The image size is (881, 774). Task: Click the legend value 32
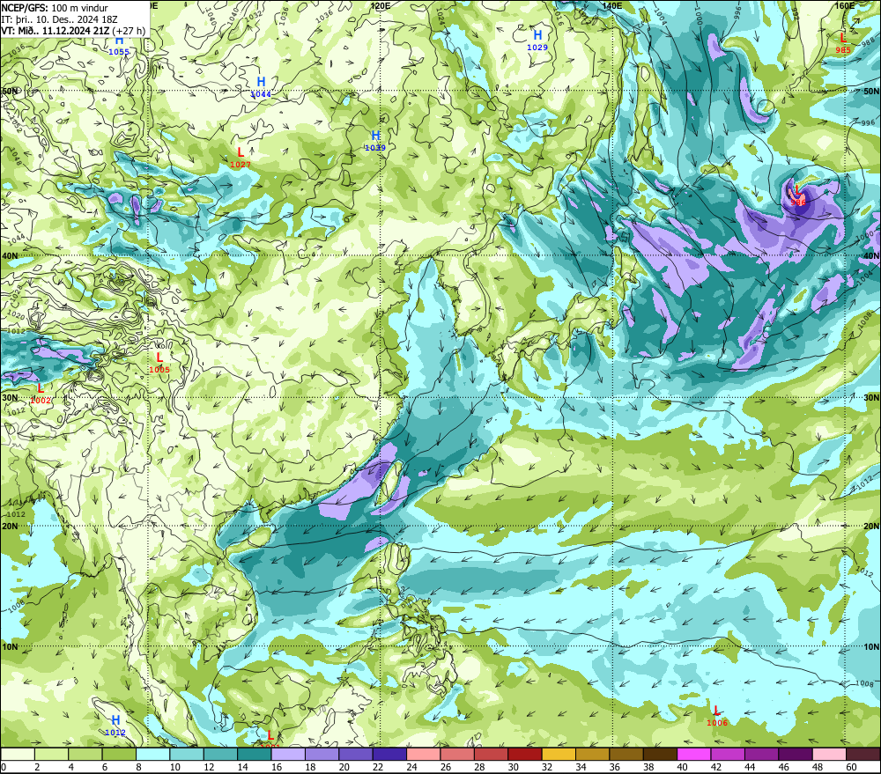(x=547, y=767)
